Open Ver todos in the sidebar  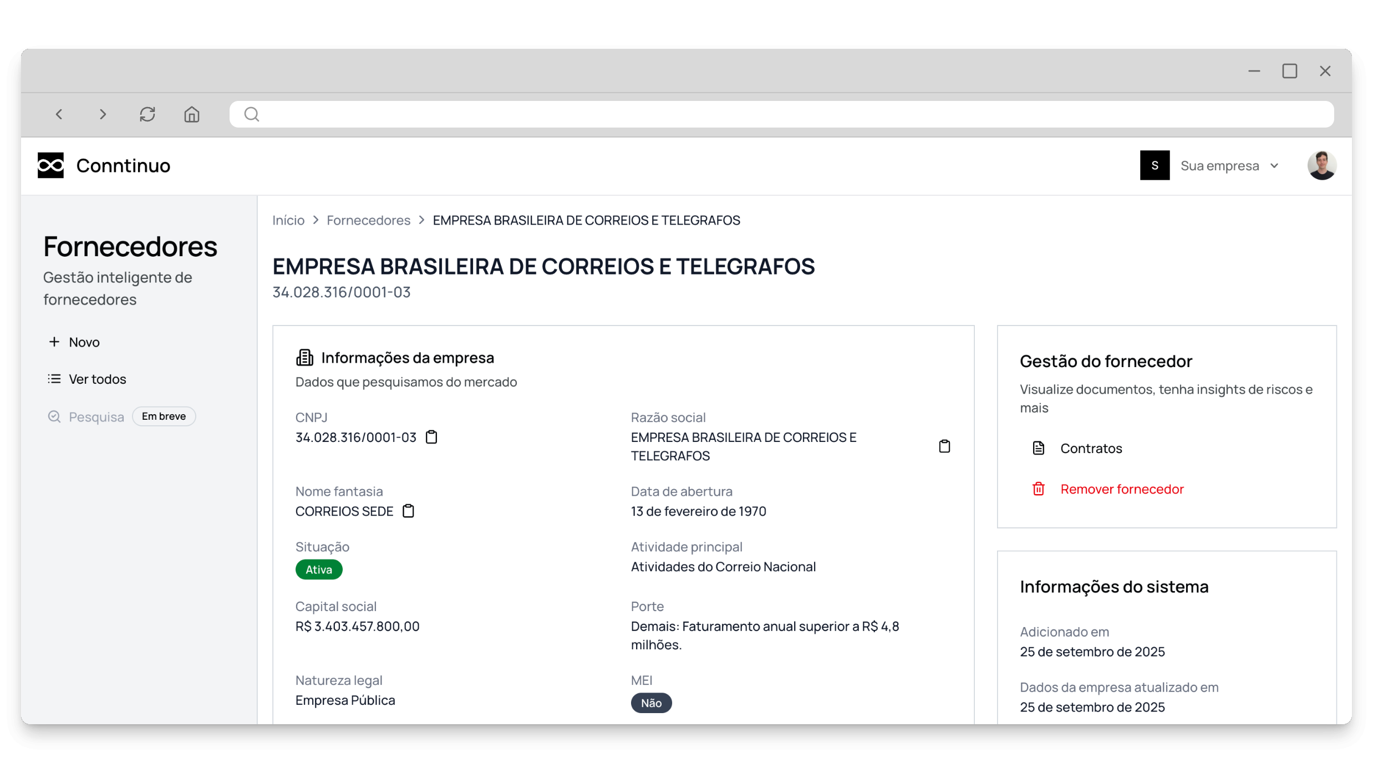click(x=97, y=379)
